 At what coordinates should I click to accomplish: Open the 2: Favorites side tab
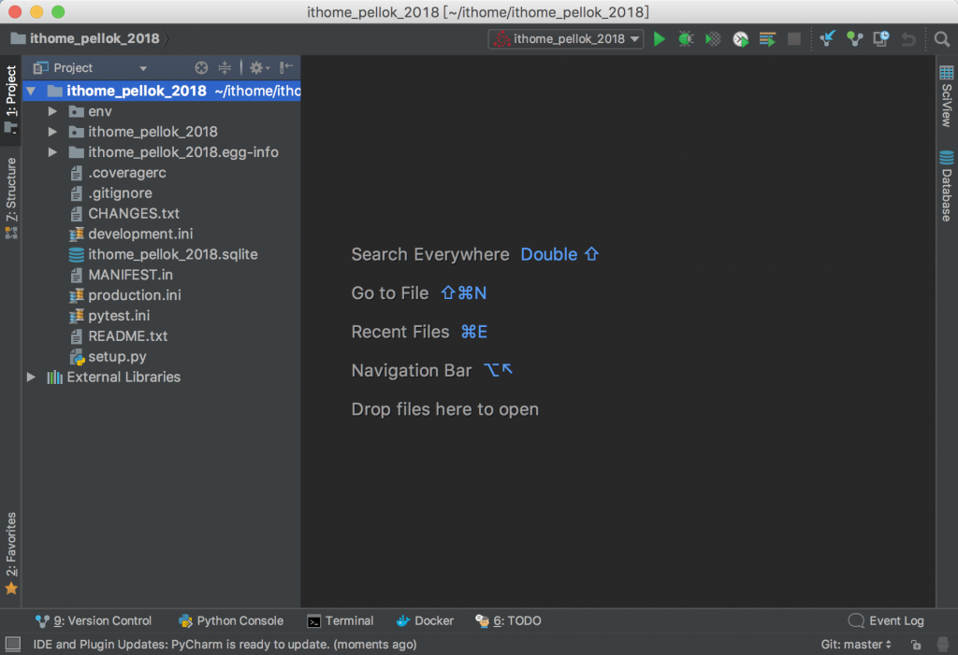(11, 552)
